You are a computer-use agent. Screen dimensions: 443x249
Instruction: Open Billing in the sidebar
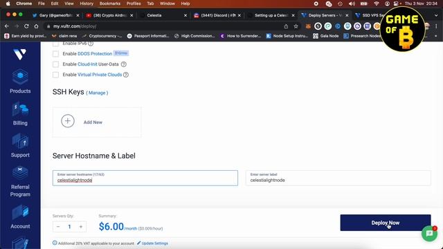click(20, 114)
